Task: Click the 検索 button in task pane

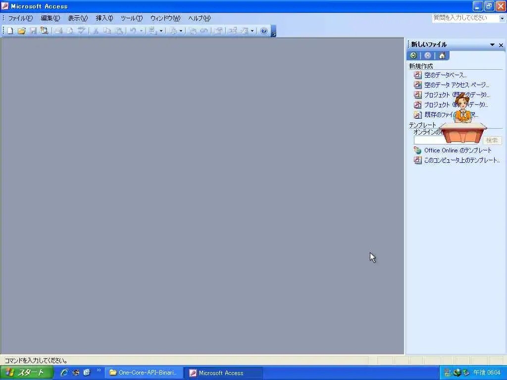Action: [492, 140]
